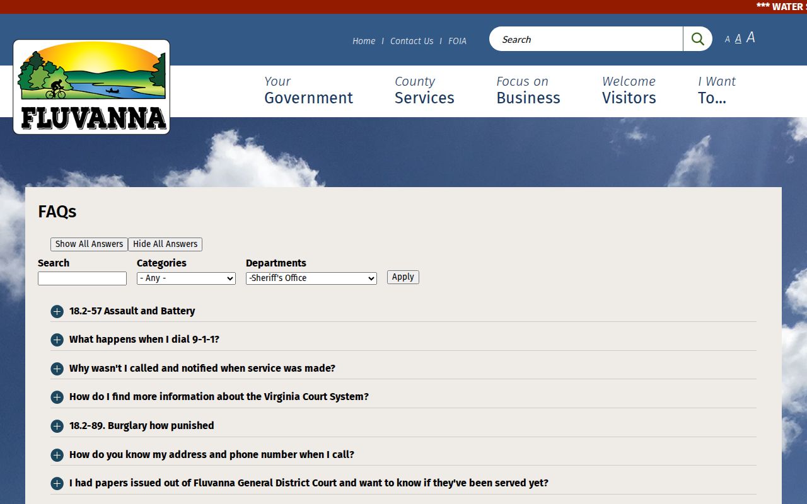
Task: Click plus icon beside Virginia Court System
Action: pos(57,397)
